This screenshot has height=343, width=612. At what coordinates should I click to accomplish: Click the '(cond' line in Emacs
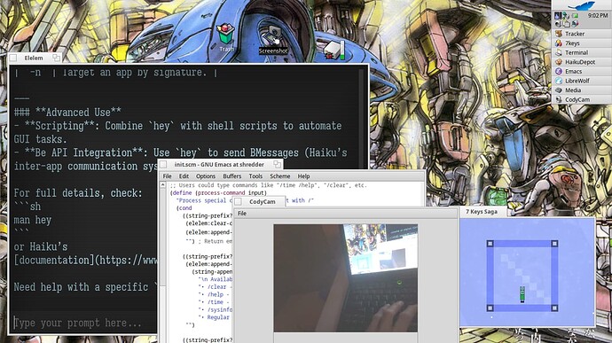coord(184,208)
